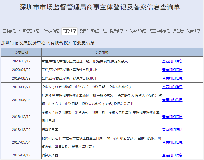Click the 变更事项 column header

coord(102,52)
